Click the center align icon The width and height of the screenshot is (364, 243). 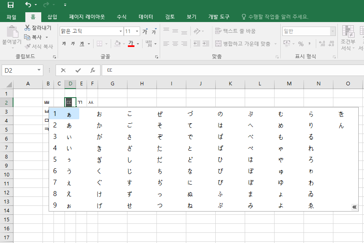pyautogui.click(x=175, y=44)
